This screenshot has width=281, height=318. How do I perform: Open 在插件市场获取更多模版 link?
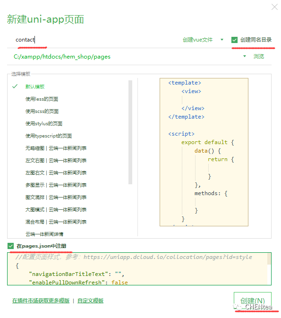coord(41,301)
